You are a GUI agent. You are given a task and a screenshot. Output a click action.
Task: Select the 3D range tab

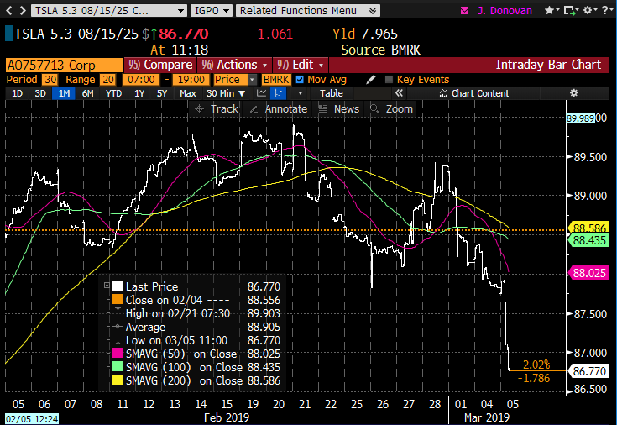tap(40, 93)
